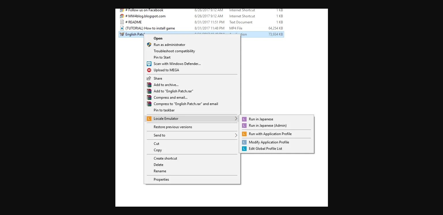
Task: Click the orange Locale Emulator icon
Action: 149,119
